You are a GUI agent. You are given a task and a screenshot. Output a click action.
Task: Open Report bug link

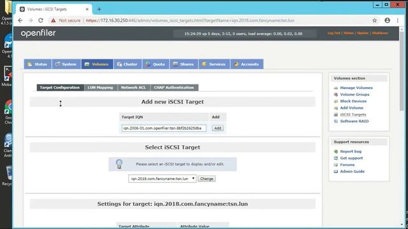351,151
